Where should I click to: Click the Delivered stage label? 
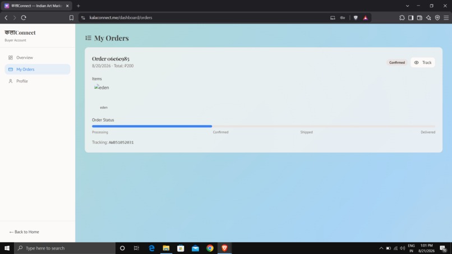click(428, 132)
